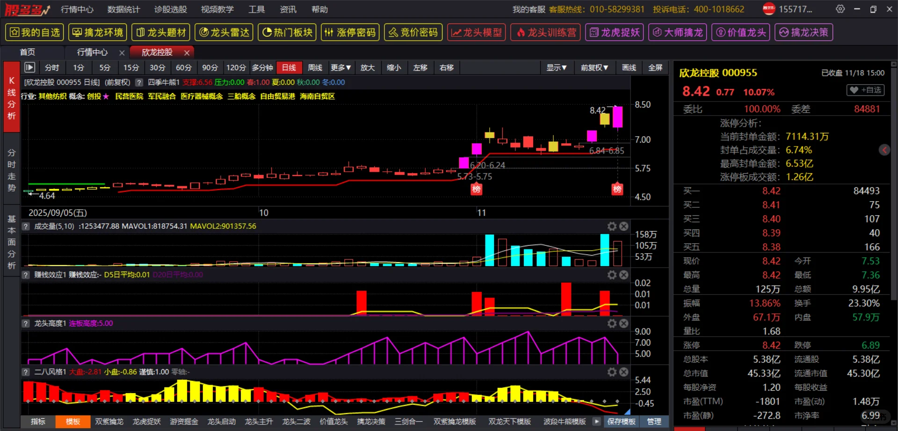Open 龙虎捉妖 toolbar button
898x431 pixels.
point(615,32)
